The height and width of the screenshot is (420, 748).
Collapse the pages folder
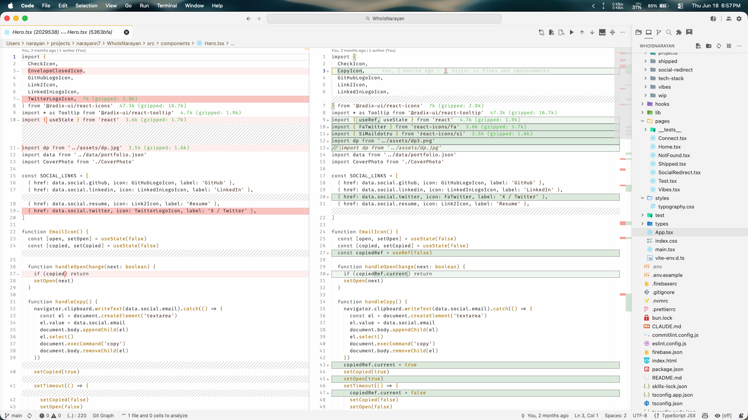pos(662,121)
